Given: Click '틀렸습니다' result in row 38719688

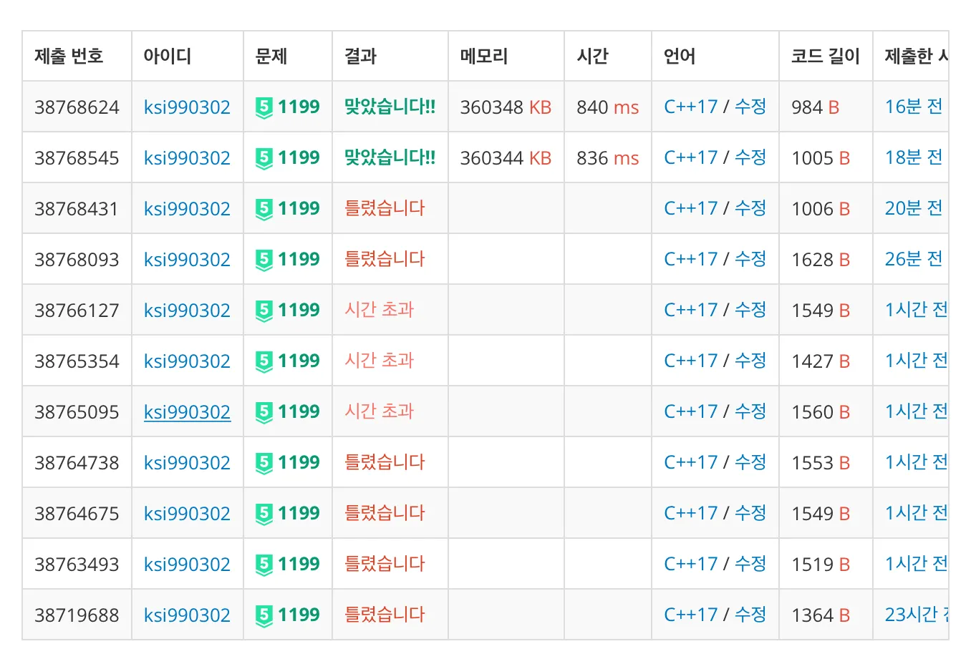Looking at the screenshot, I should coord(385,615).
